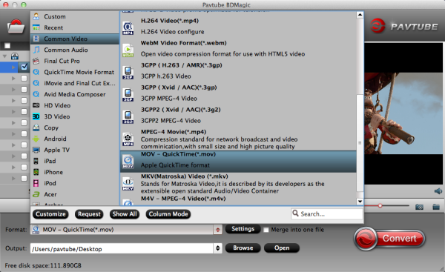Start conversion with Convert button

coord(389,239)
